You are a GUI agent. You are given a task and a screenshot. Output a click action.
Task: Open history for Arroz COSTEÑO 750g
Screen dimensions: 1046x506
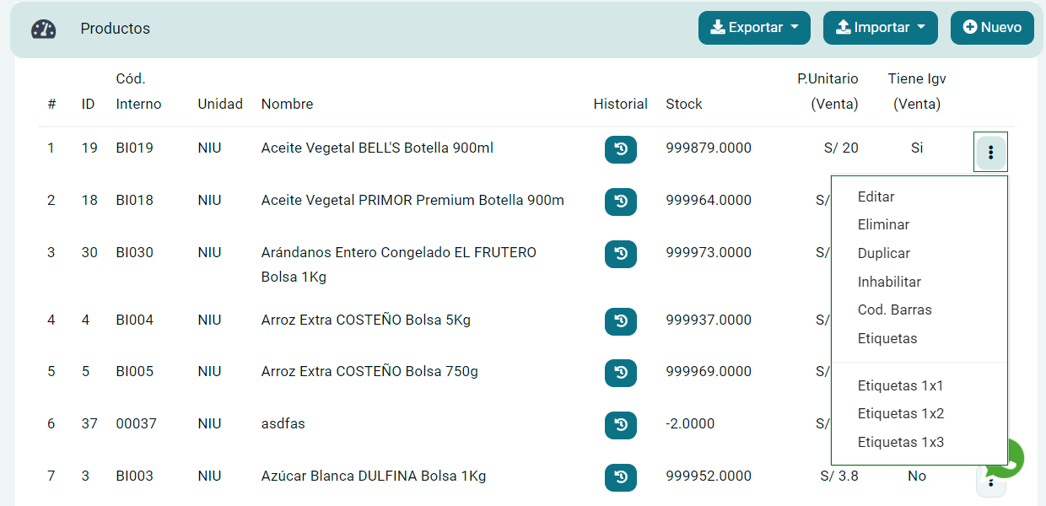pos(620,373)
